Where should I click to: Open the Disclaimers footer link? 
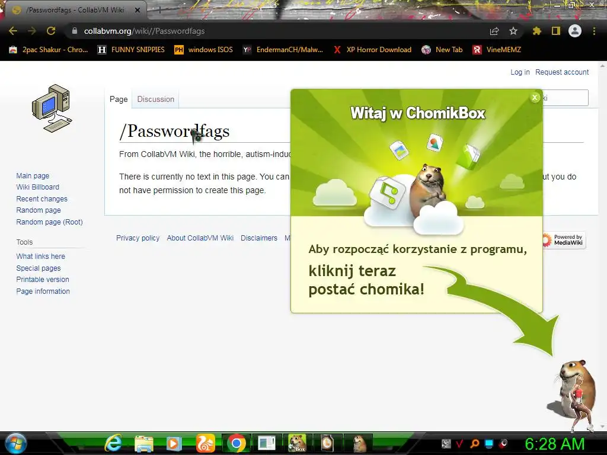click(x=259, y=238)
